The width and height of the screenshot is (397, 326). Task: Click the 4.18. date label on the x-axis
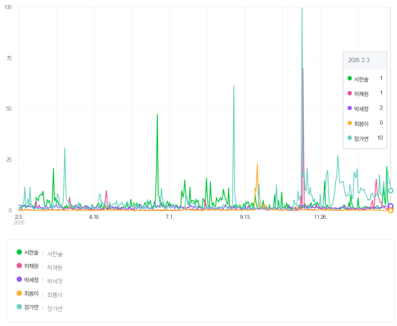point(94,217)
